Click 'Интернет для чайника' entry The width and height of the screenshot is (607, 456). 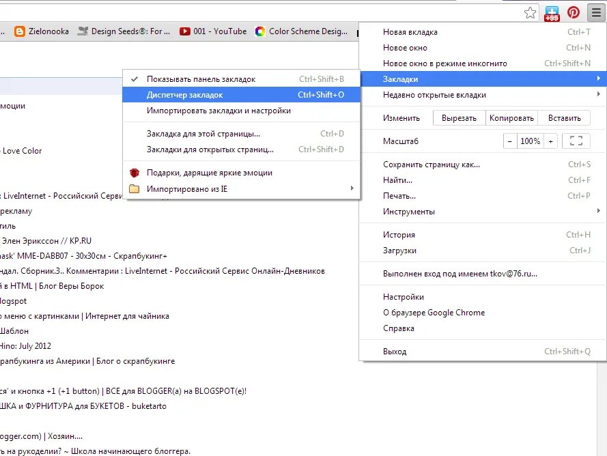[x=127, y=316]
